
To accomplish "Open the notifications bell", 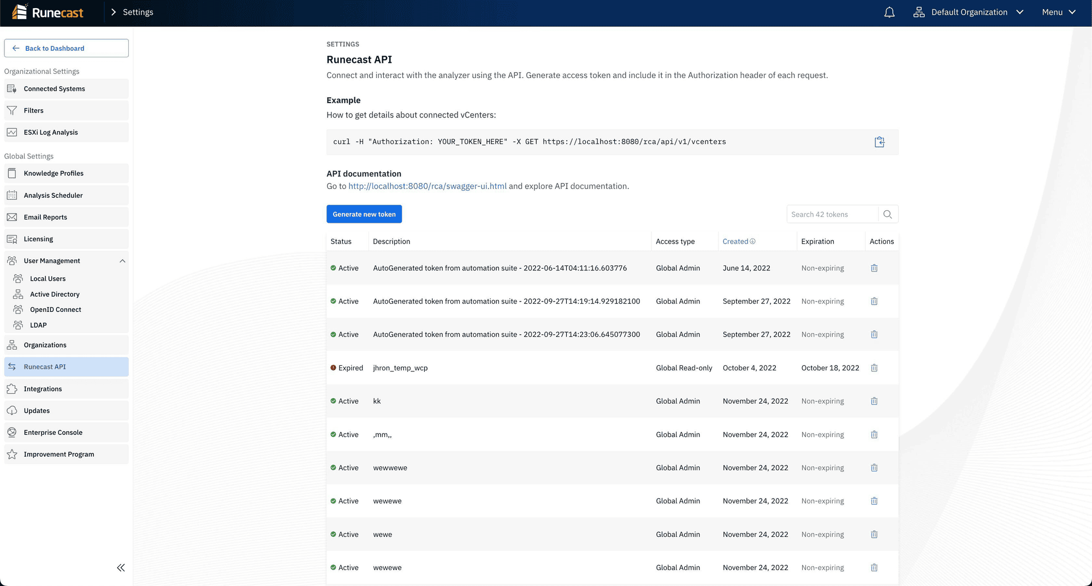I will tap(889, 12).
